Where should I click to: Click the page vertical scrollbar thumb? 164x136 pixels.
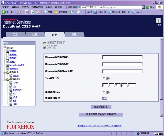162,70
